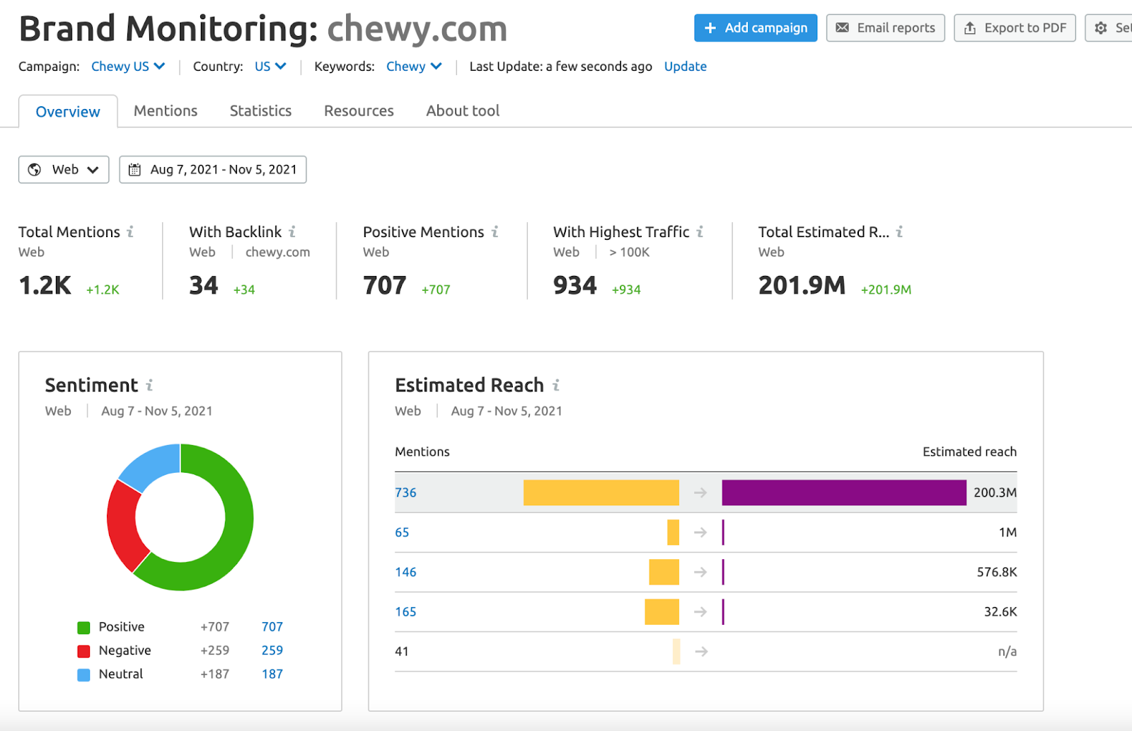Expand the Chewy keywords dropdown
1132x731 pixels.
point(414,67)
